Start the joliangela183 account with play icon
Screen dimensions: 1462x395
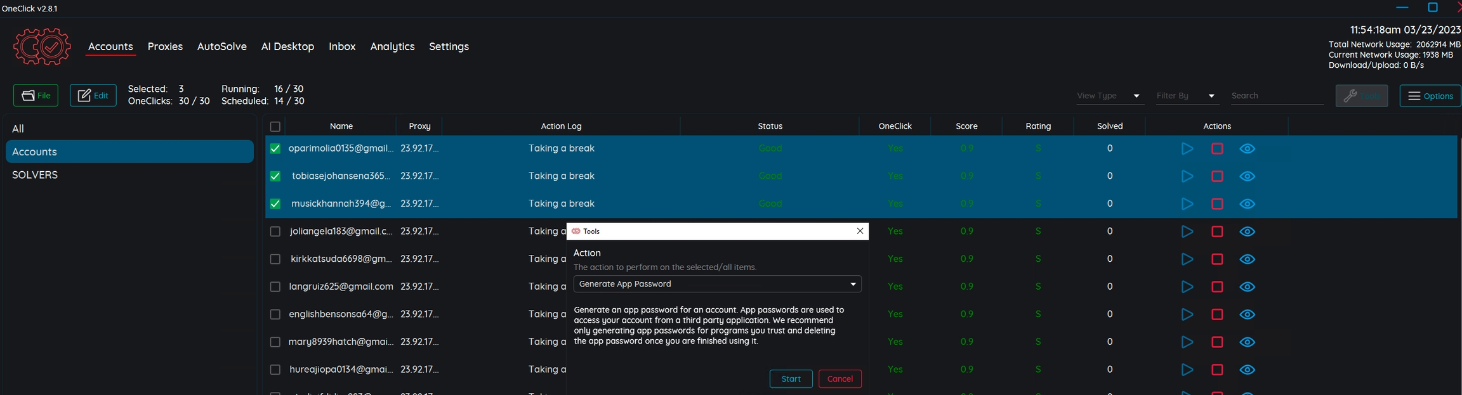(1187, 231)
